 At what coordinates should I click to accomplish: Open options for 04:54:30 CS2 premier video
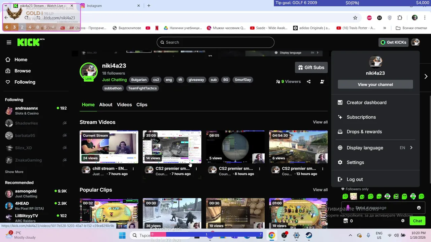[x=323, y=169]
